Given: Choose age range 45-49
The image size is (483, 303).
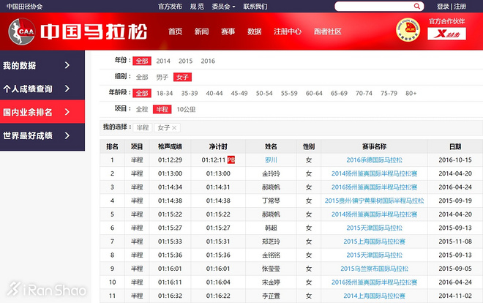Looking at the screenshot, I should (239, 93).
